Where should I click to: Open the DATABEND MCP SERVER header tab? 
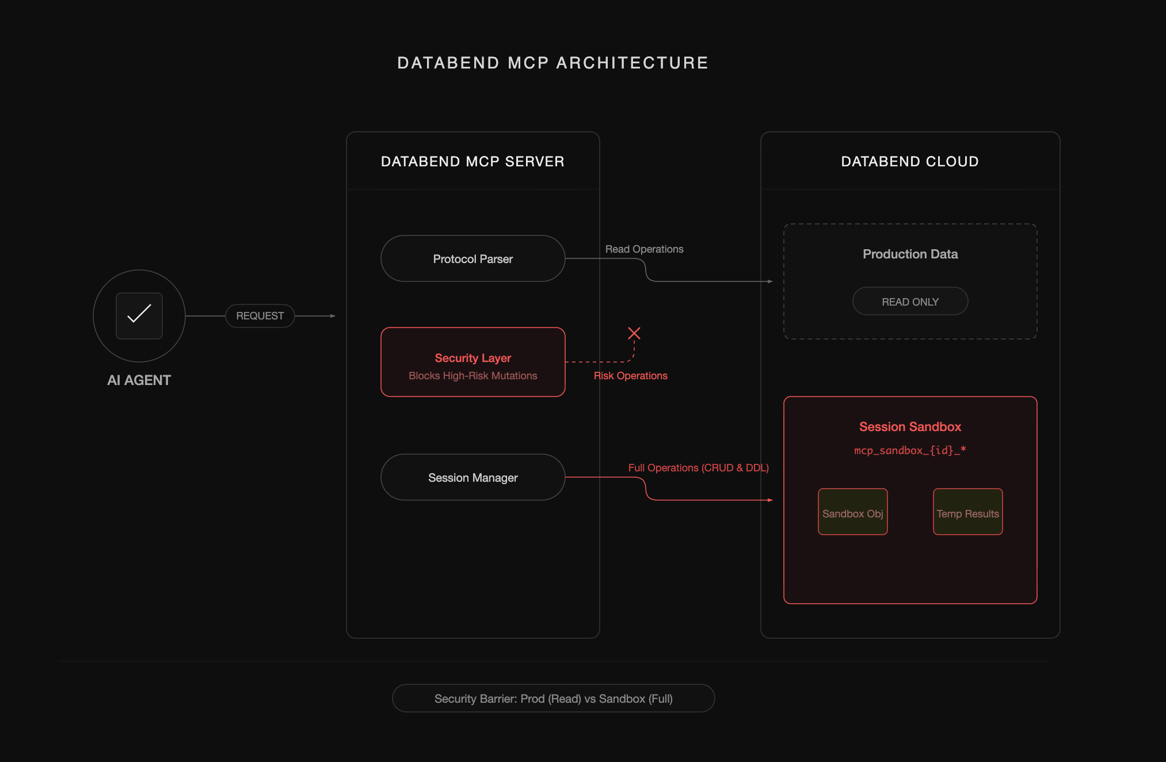473,162
